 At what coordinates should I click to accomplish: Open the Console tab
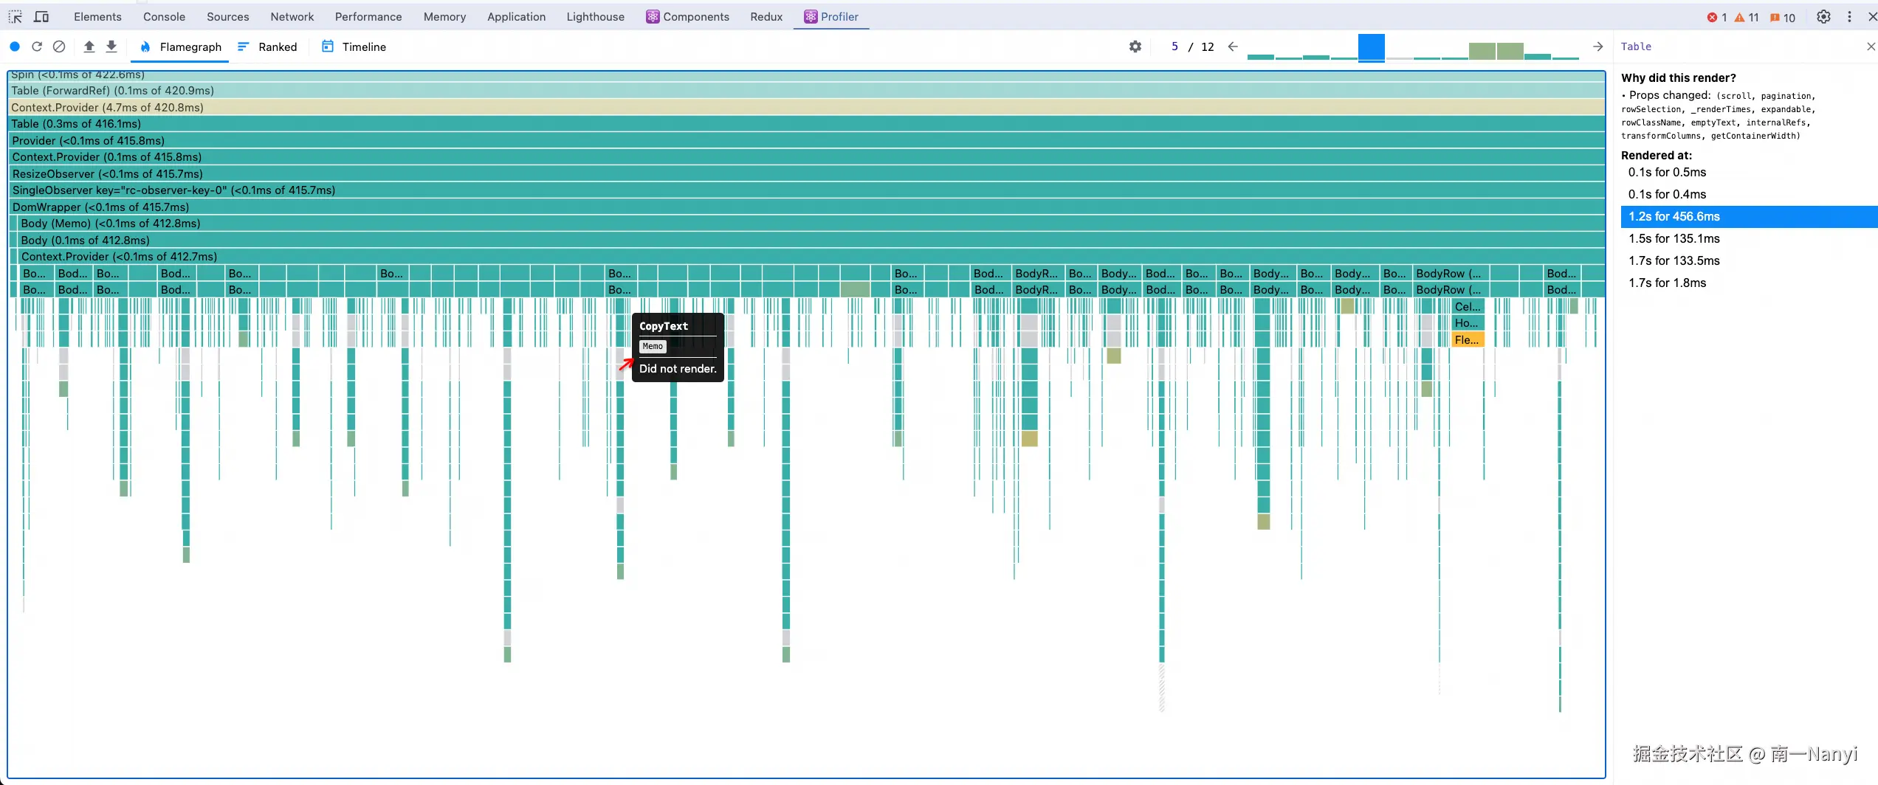click(164, 17)
